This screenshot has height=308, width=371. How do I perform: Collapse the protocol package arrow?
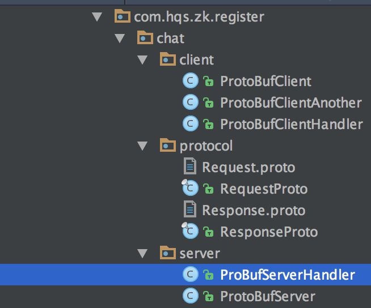pos(142,146)
